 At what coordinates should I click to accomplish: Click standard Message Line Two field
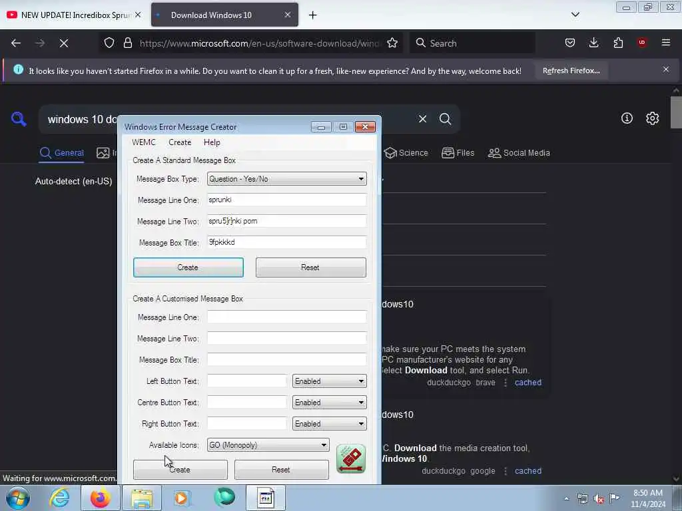click(286, 221)
